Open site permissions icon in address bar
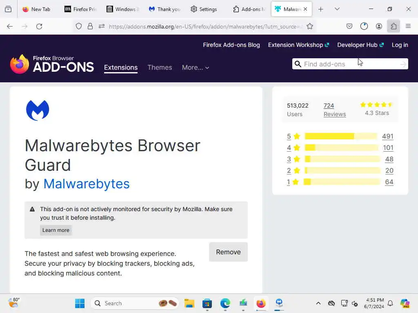The height and width of the screenshot is (313, 418). pos(102,26)
